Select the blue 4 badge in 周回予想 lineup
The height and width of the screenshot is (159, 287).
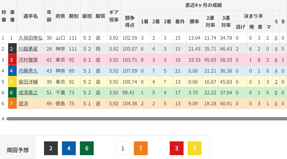(x=69, y=148)
